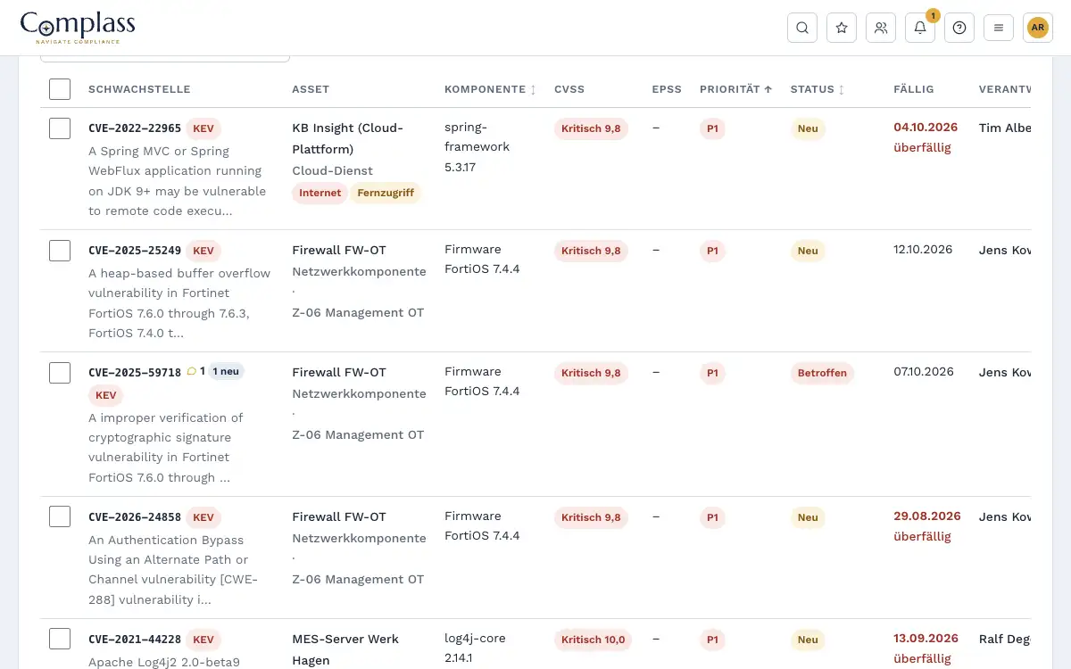Viewport: 1071px width, 669px height.
Task: Open vulnerability CVE-2026-24858
Action: (x=135, y=517)
